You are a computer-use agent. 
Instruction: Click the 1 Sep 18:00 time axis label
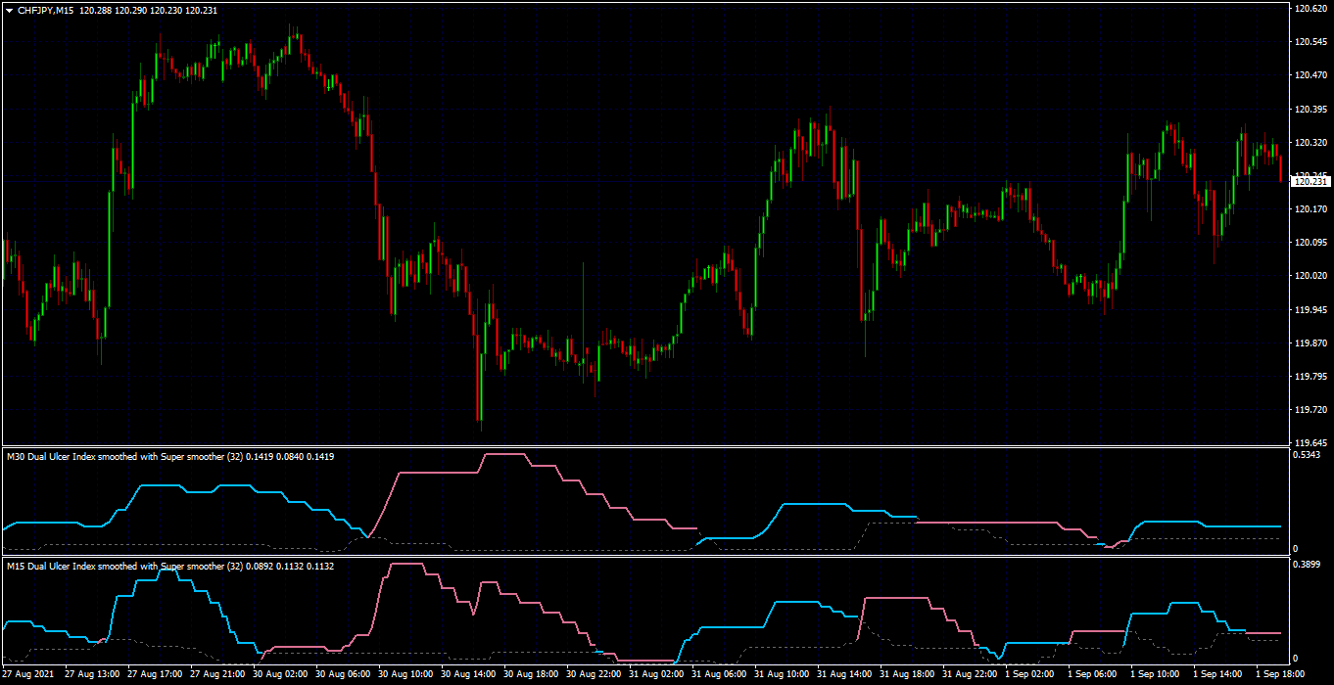(x=1280, y=674)
